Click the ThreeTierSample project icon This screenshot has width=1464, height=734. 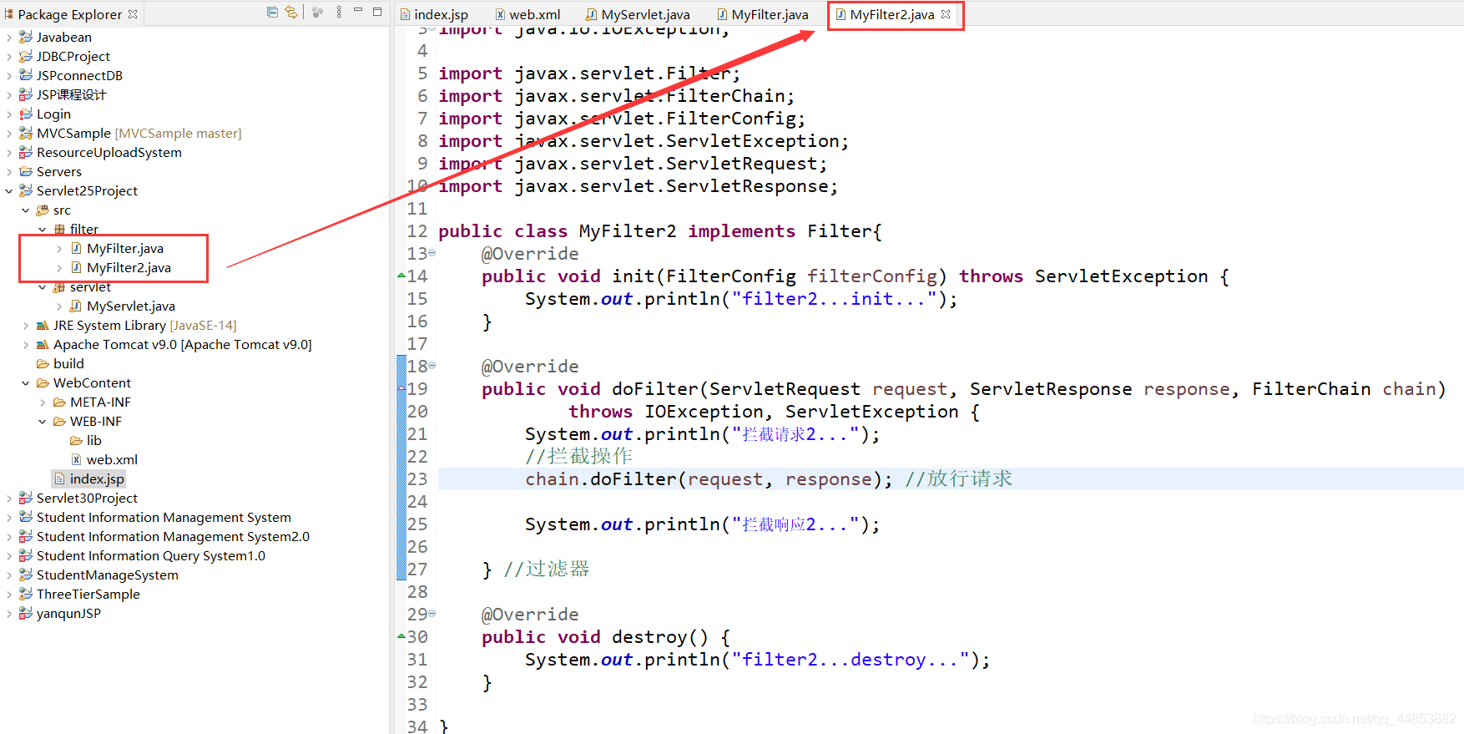(26, 594)
